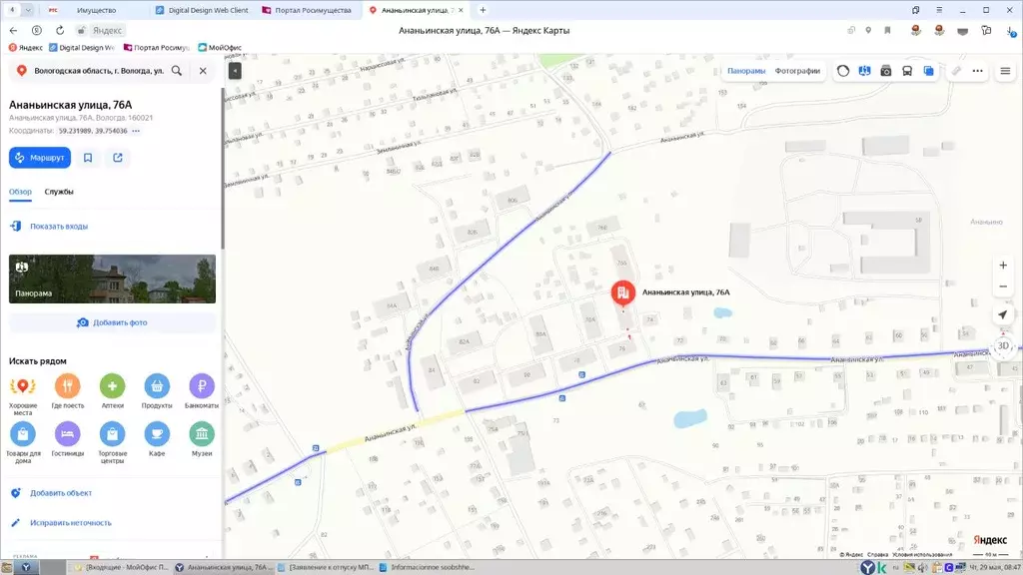Open the Digital Design Web Client tab
Screen dimensions: 1023x575
tap(202, 10)
